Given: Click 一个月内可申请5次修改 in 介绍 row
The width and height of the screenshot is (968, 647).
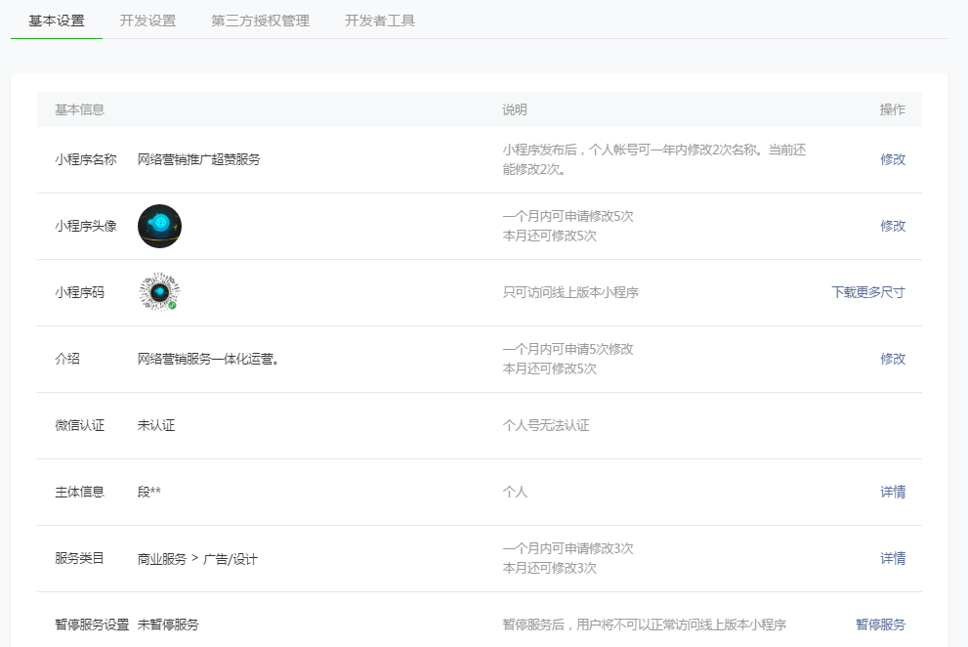Looking at the screenshot, I should [568, 349].
